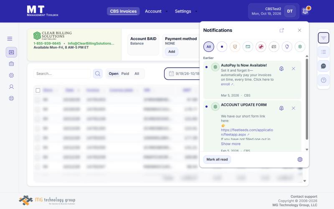The width and height of the screenshot is (334, 209).
Task: Select the All notifications filter tab
Action: (x=208, y=46)
